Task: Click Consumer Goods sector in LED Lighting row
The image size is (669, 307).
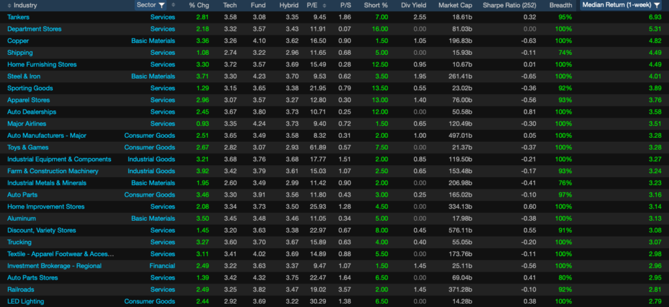Action: [150, 302]
